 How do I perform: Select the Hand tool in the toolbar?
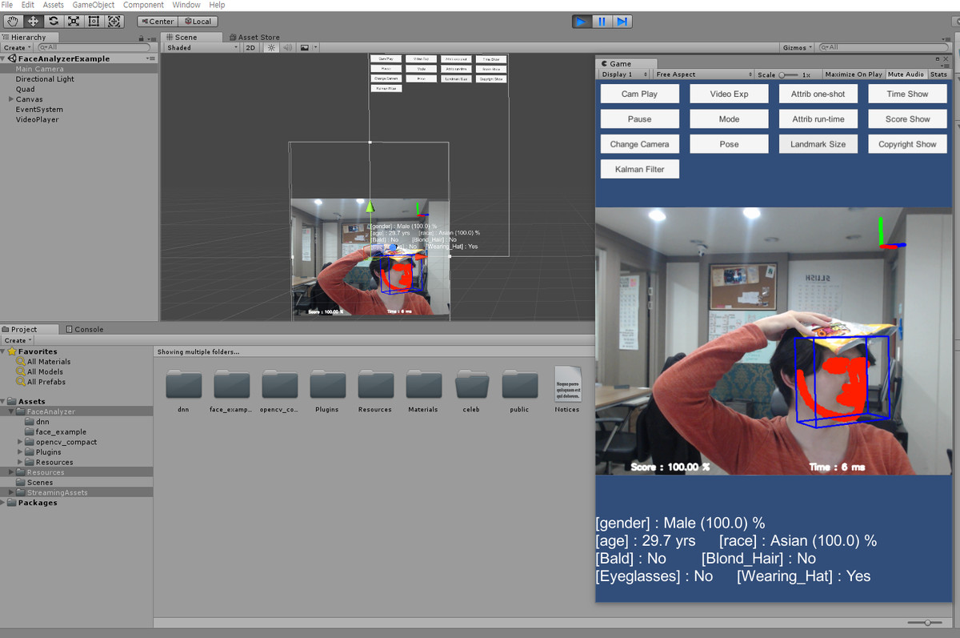[14, 22]
